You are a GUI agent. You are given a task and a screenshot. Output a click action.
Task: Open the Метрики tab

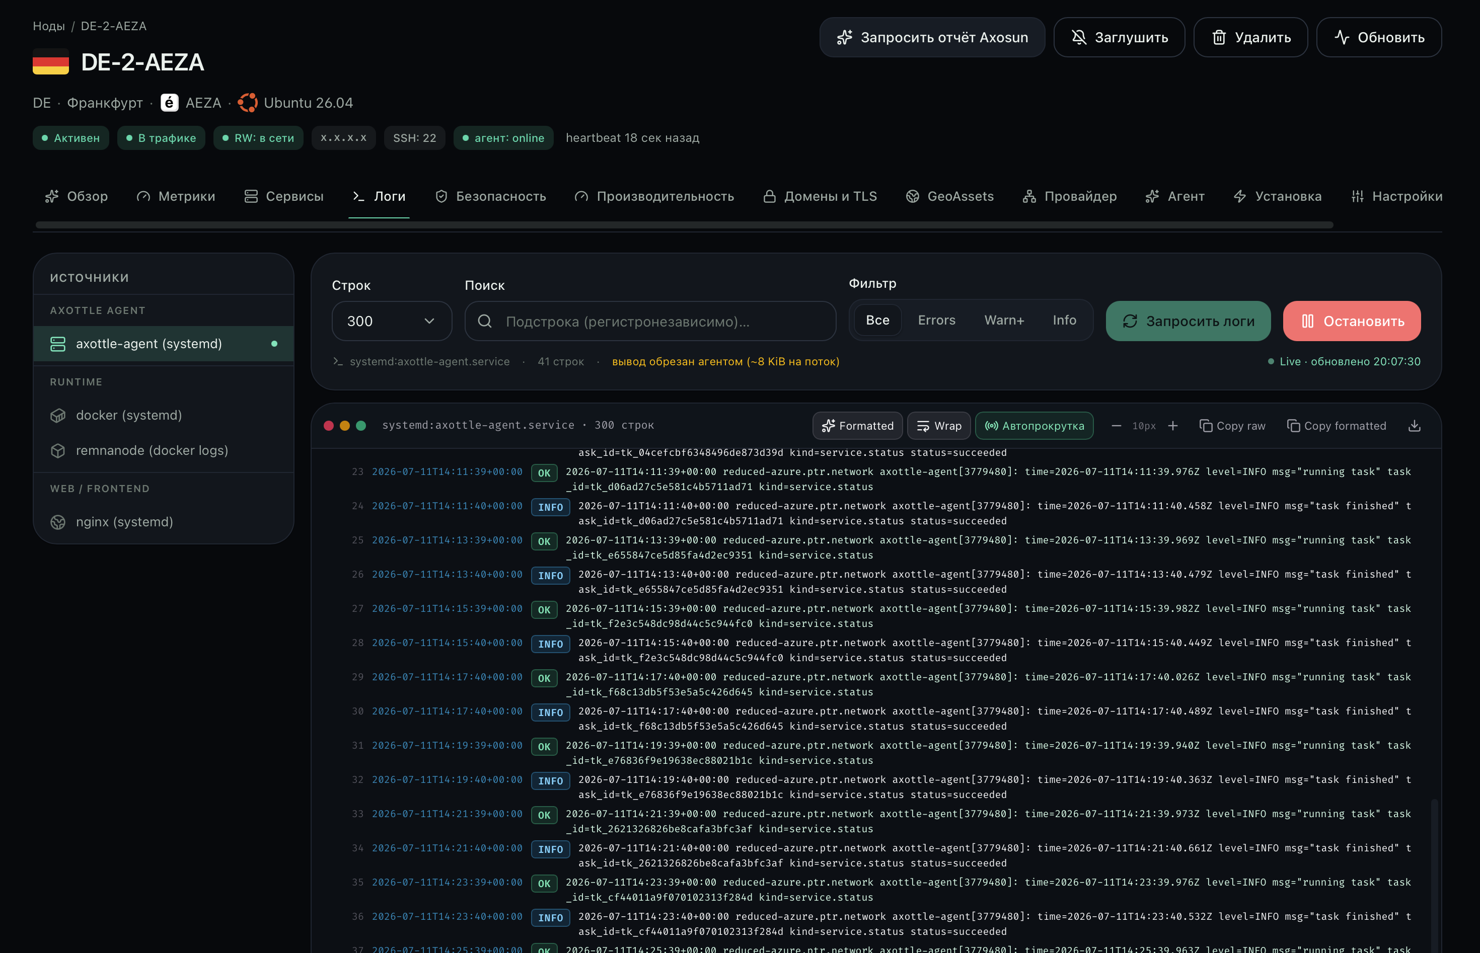[176, 196]
